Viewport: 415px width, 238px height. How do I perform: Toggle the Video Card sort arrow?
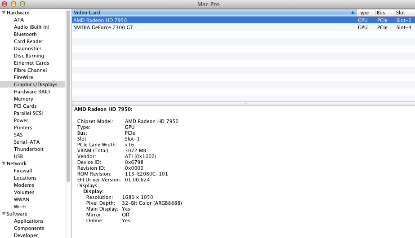pos(353,13)
